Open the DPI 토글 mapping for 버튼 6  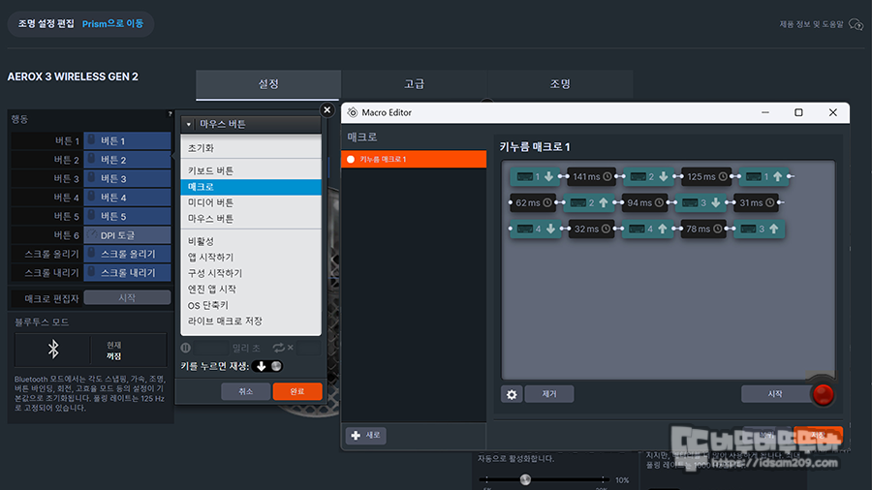click(127, 235)
